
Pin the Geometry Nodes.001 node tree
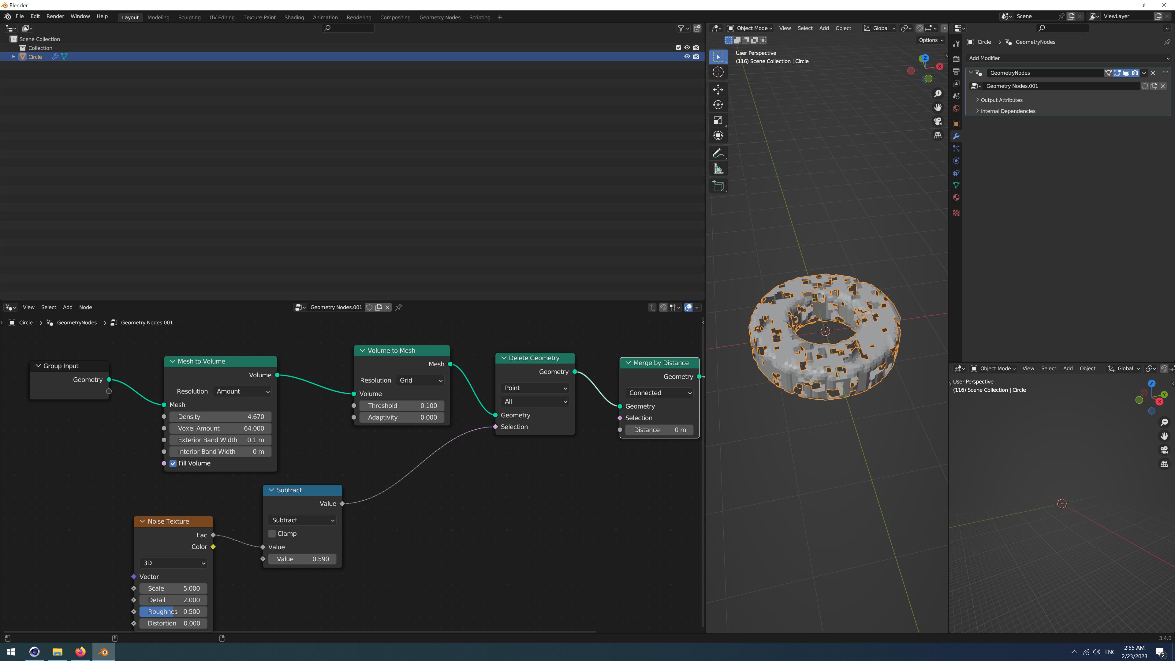coord(399,307)
